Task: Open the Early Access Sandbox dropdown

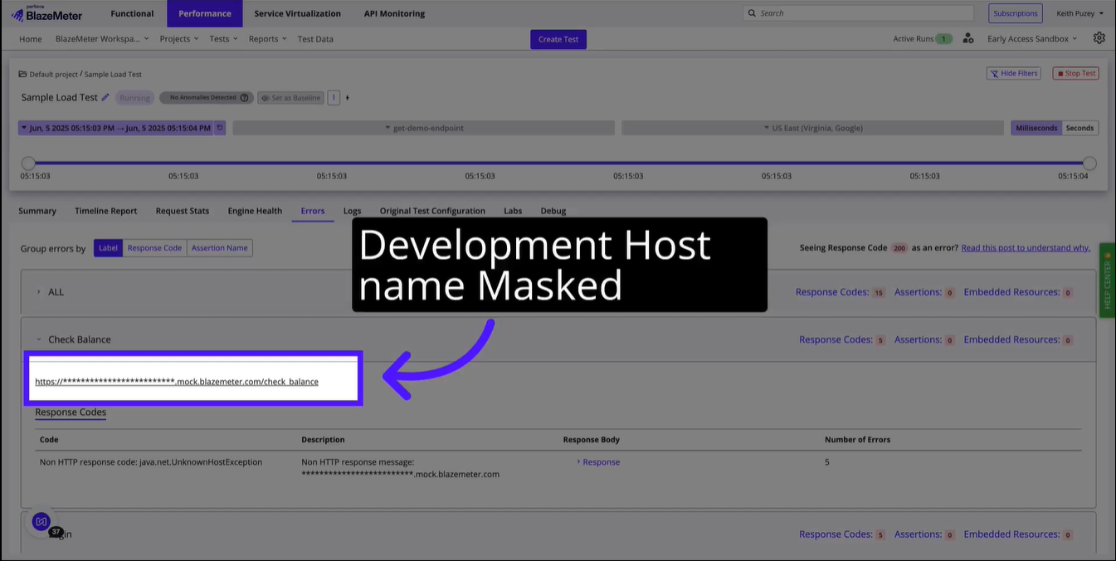Action: click(x=1032, y=39)
